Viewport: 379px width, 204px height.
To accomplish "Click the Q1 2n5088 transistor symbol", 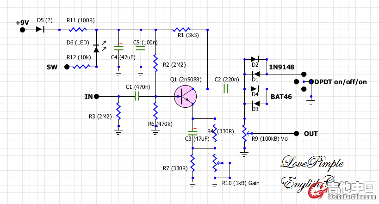I will coord(185,96).
